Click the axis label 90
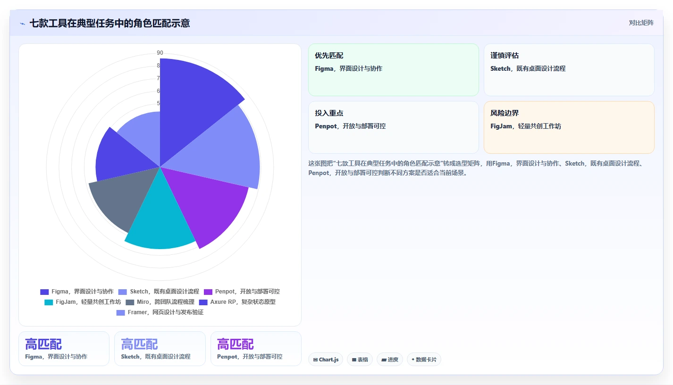Image resolution: width=673 pixels, height=385 pixels. tap(160, 53)
